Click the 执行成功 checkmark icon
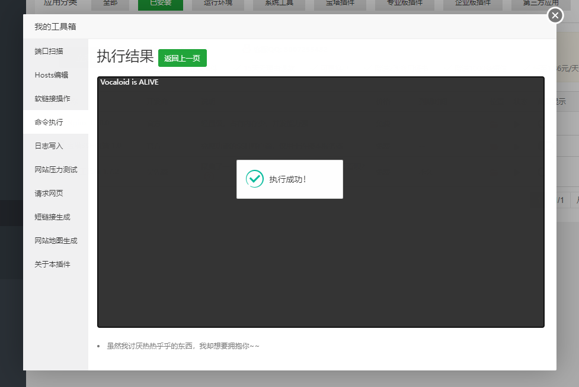Viewport: 579px width, 387px height. (254, 179)
